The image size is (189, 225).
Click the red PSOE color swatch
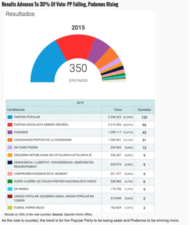(x=10, y=124)
